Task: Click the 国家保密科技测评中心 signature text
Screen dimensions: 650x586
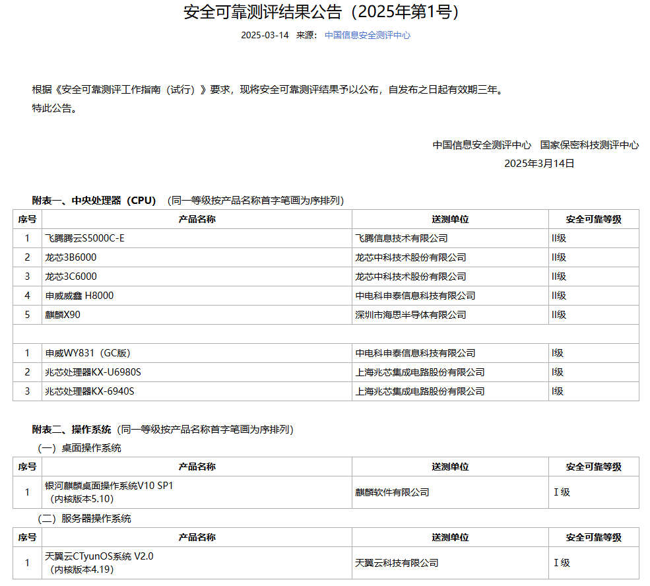Action: pyautogui.click(x=589, y=145)
